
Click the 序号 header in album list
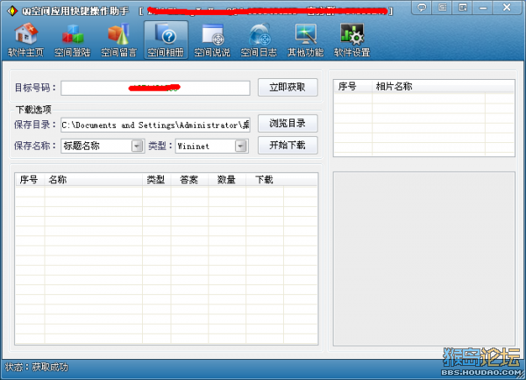click(x=30, y=180)
